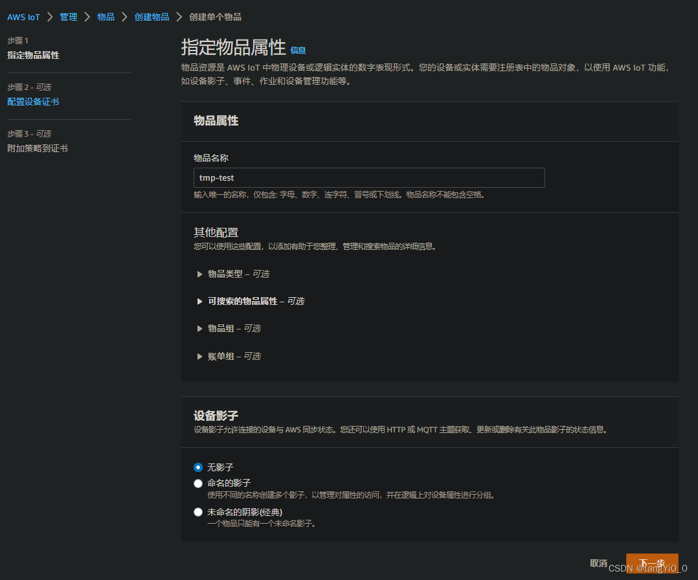Open step 3 附加策略到证书
This screenshot has height=580, width=698.
tap(37, 148)
